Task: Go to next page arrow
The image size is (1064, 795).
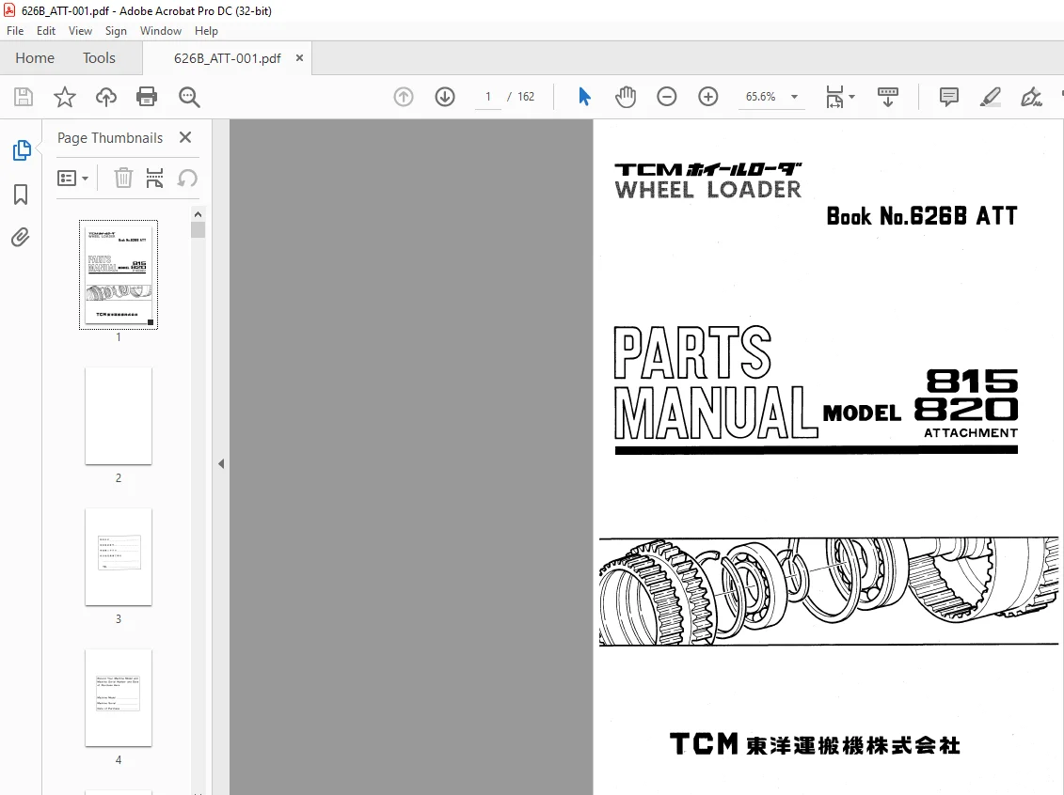Action: (x=445, y=97)
